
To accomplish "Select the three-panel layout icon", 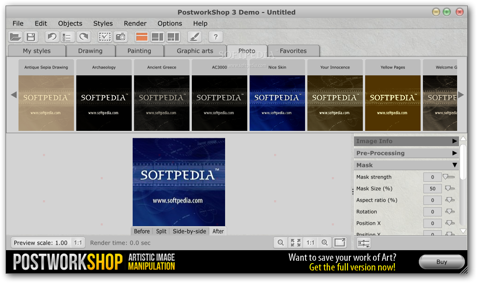I will click(173, 37).
